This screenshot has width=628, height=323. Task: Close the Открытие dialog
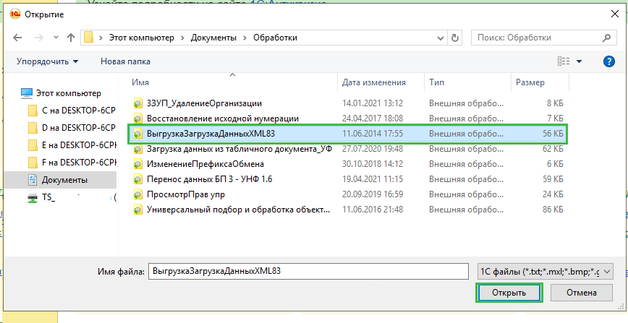click(x=614, y=14)
